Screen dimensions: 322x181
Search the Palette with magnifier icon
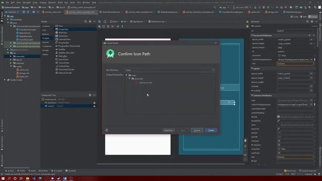point(86,21)
